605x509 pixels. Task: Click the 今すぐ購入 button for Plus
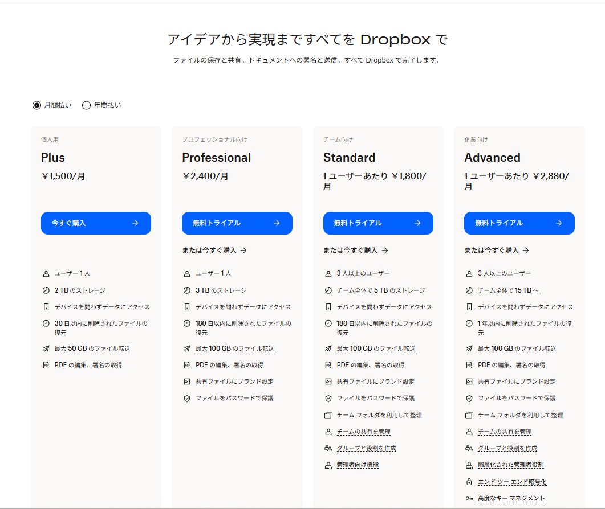pos(96,223)
